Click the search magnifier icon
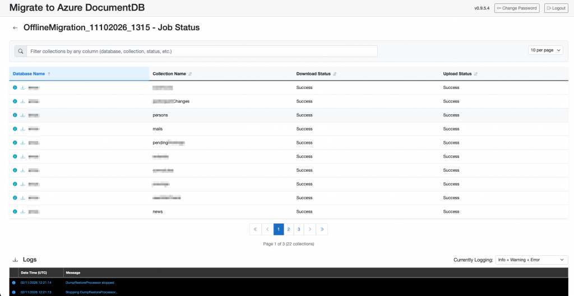Viewport: 574px width, 296px height. click(21, 51)
